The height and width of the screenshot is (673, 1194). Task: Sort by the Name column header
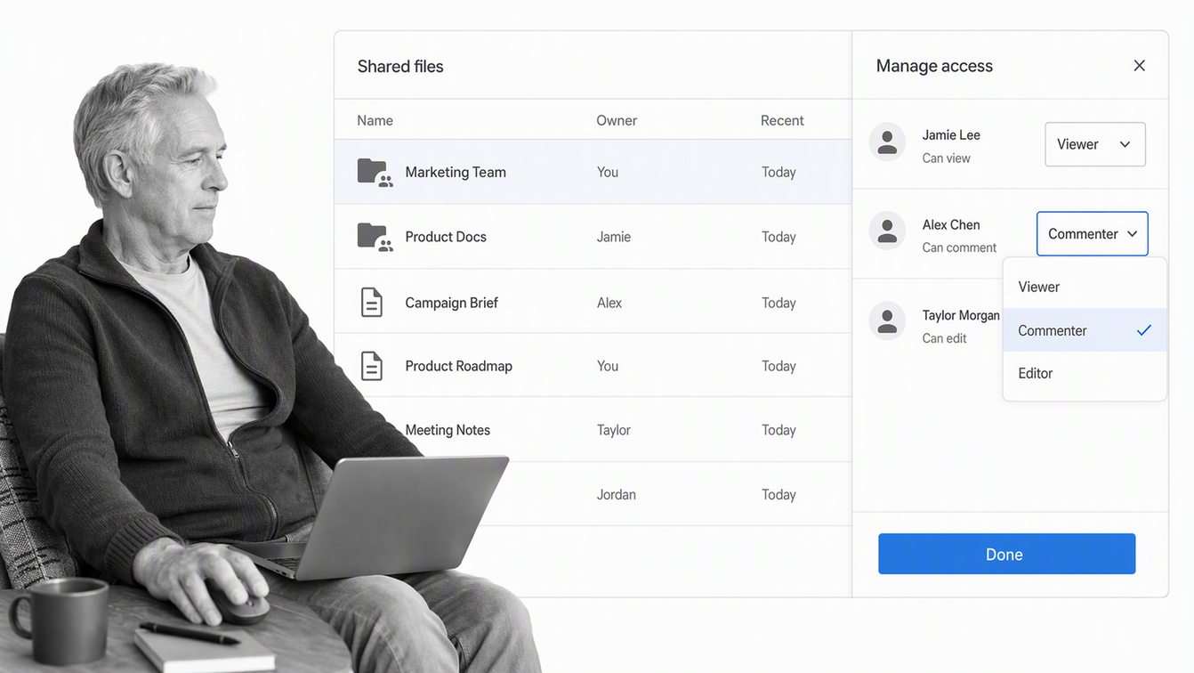[x=375, y=120]
